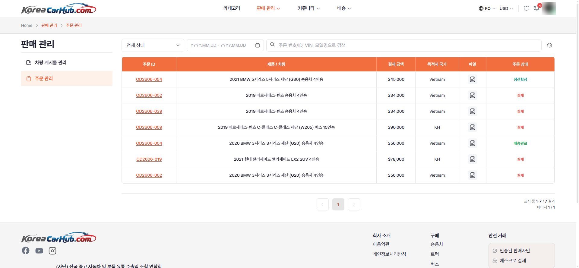This screenshot has width=579, height=268.
Task: Focus the order number/VIN search field
Action: coord(404,45)
